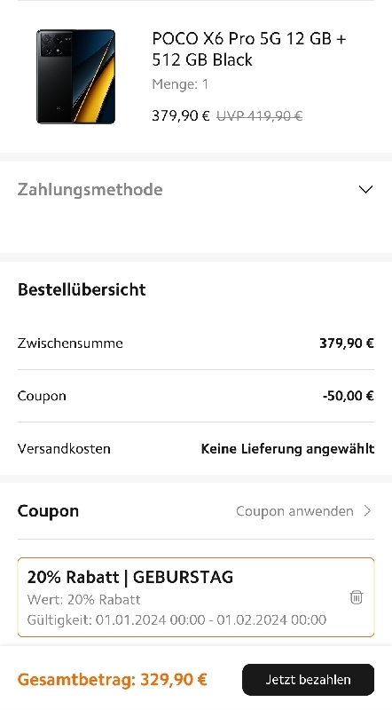Screen dimensions: 392x710
Task: Click the coupon validity date line
Action: [x=176, y=619]
